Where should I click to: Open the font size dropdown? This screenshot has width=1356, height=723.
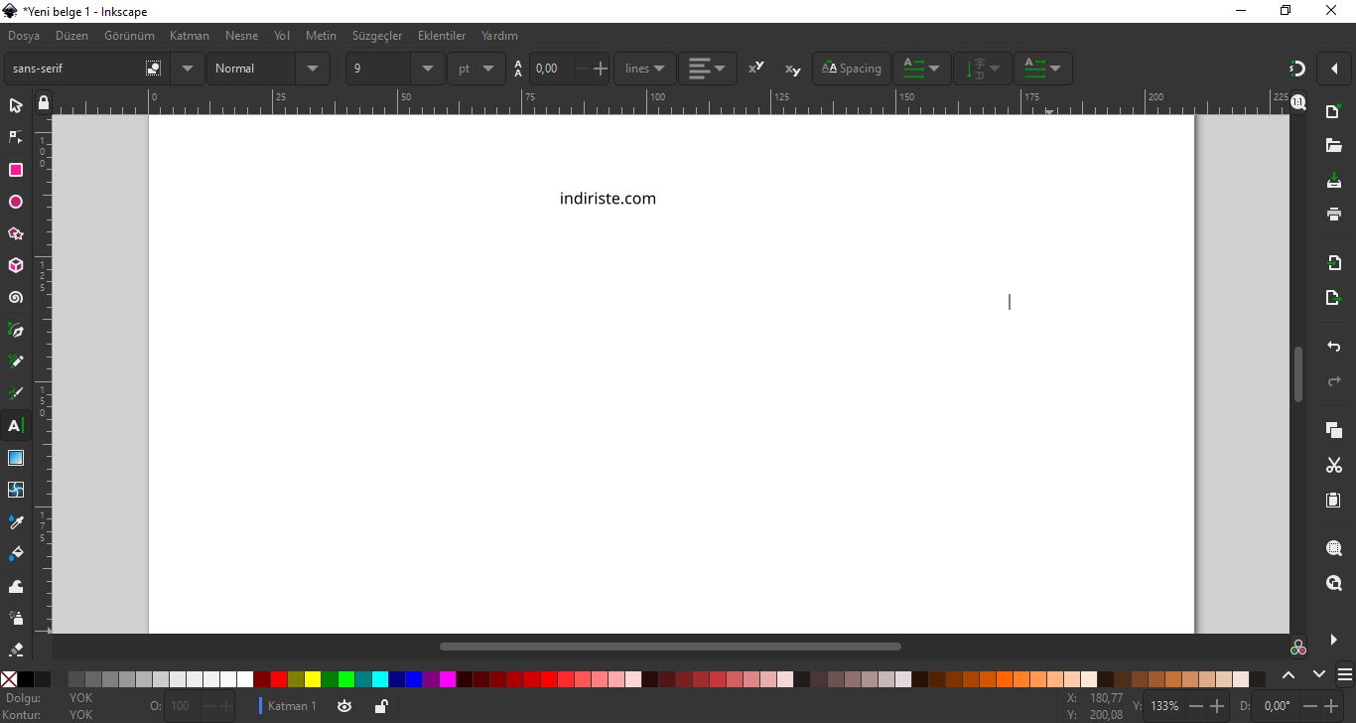(x=428, y=69)
